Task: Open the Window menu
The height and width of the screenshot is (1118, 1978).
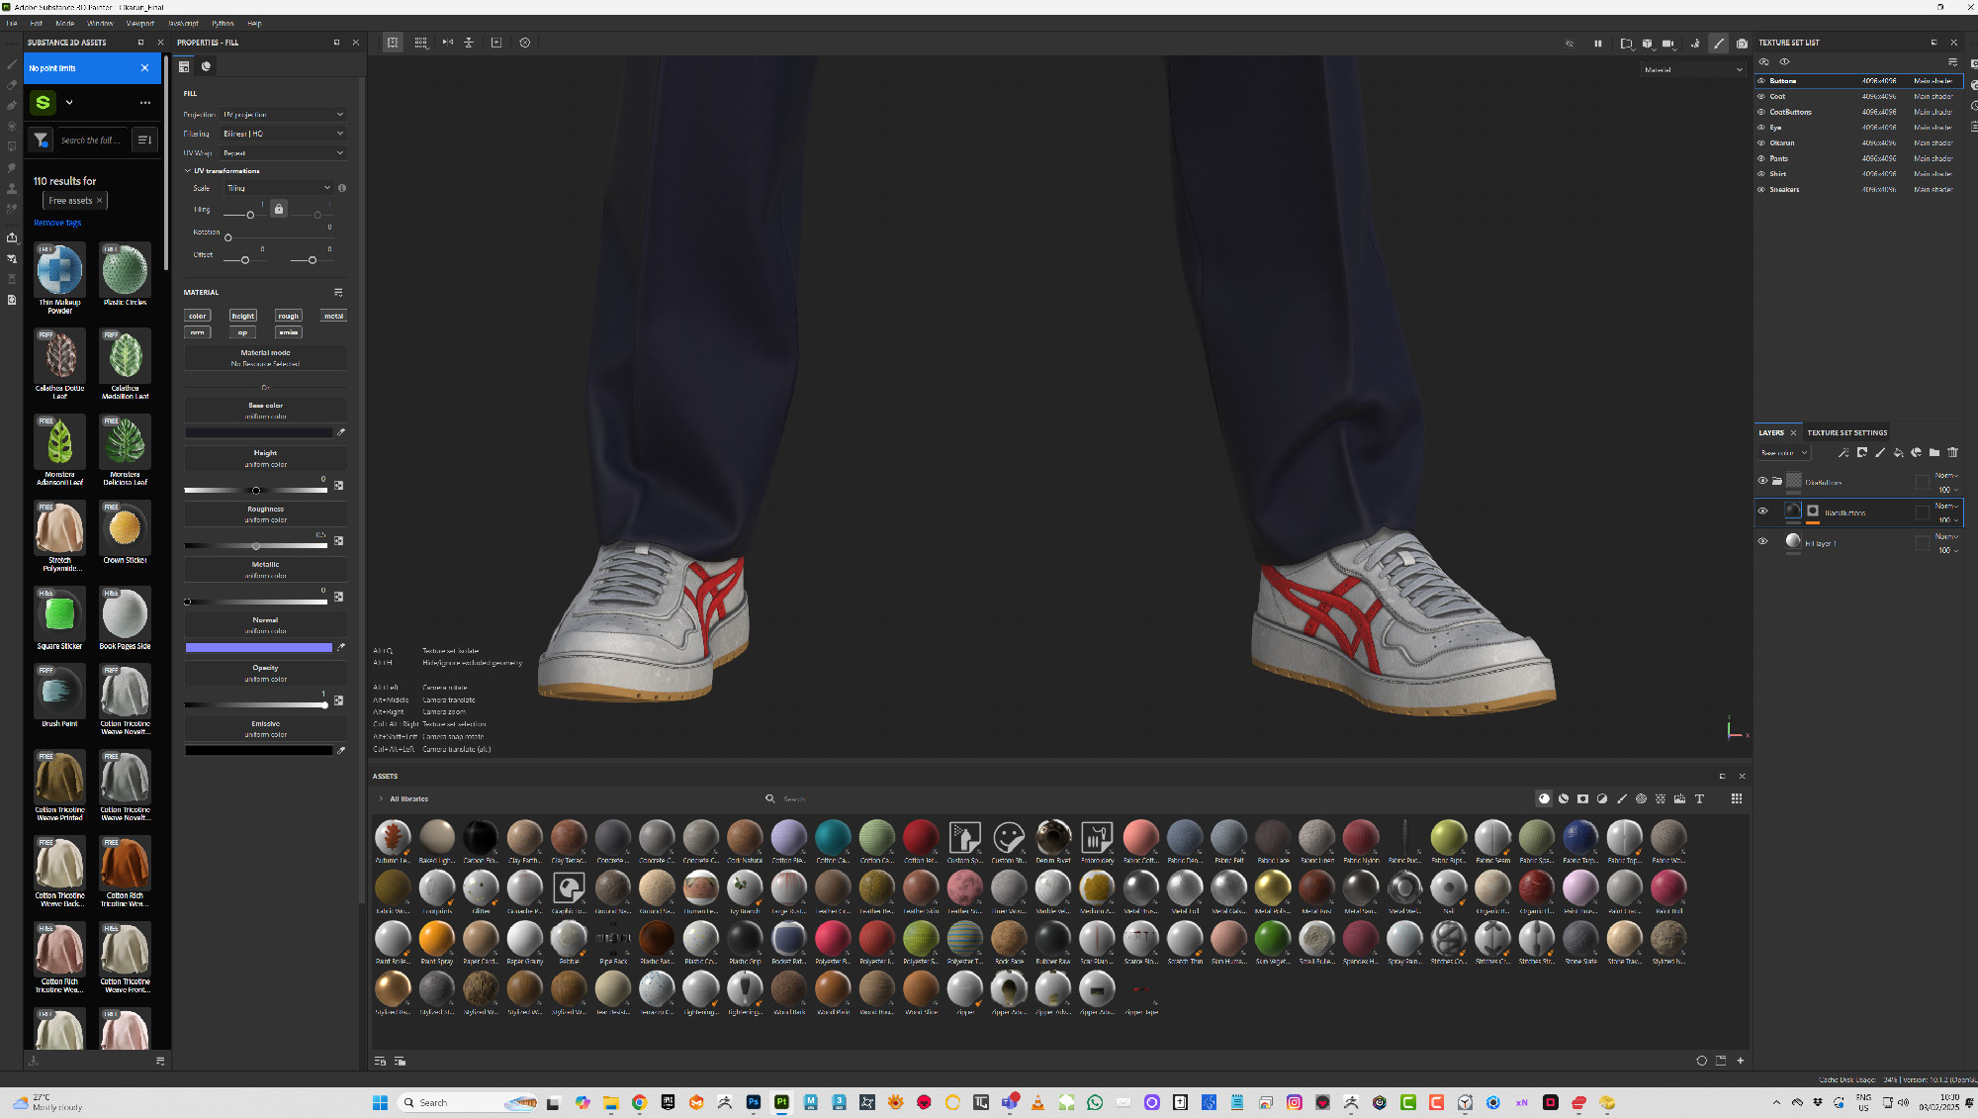Action: [x=100, y=23]
